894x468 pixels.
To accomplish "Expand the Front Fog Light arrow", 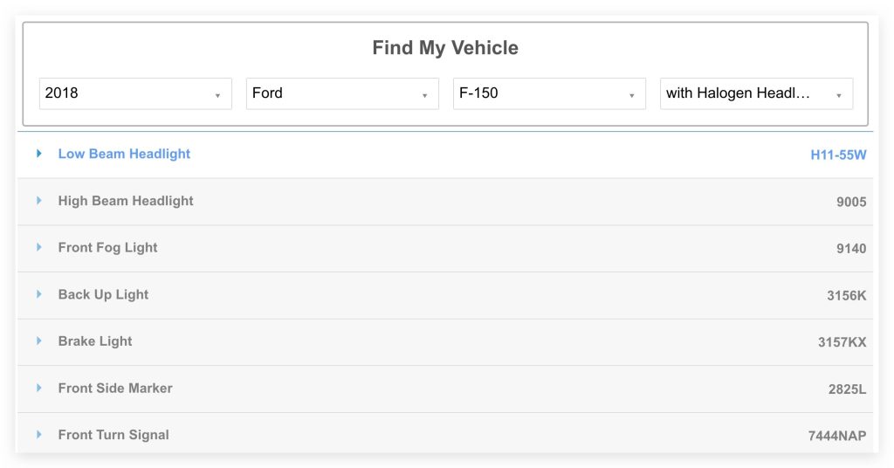I will 38,247.
